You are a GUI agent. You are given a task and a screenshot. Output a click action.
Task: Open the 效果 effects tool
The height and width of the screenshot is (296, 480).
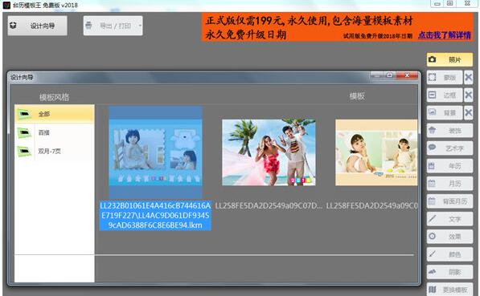click(x=449, y=237)
